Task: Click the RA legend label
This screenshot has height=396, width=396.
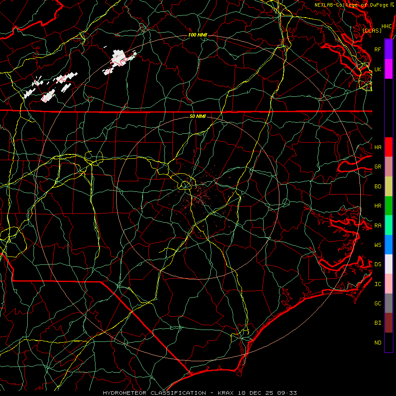Action: click(x=378, y=226)
